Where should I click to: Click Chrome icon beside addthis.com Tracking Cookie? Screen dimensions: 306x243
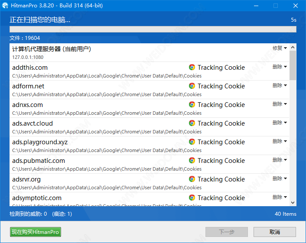[192, 67]
